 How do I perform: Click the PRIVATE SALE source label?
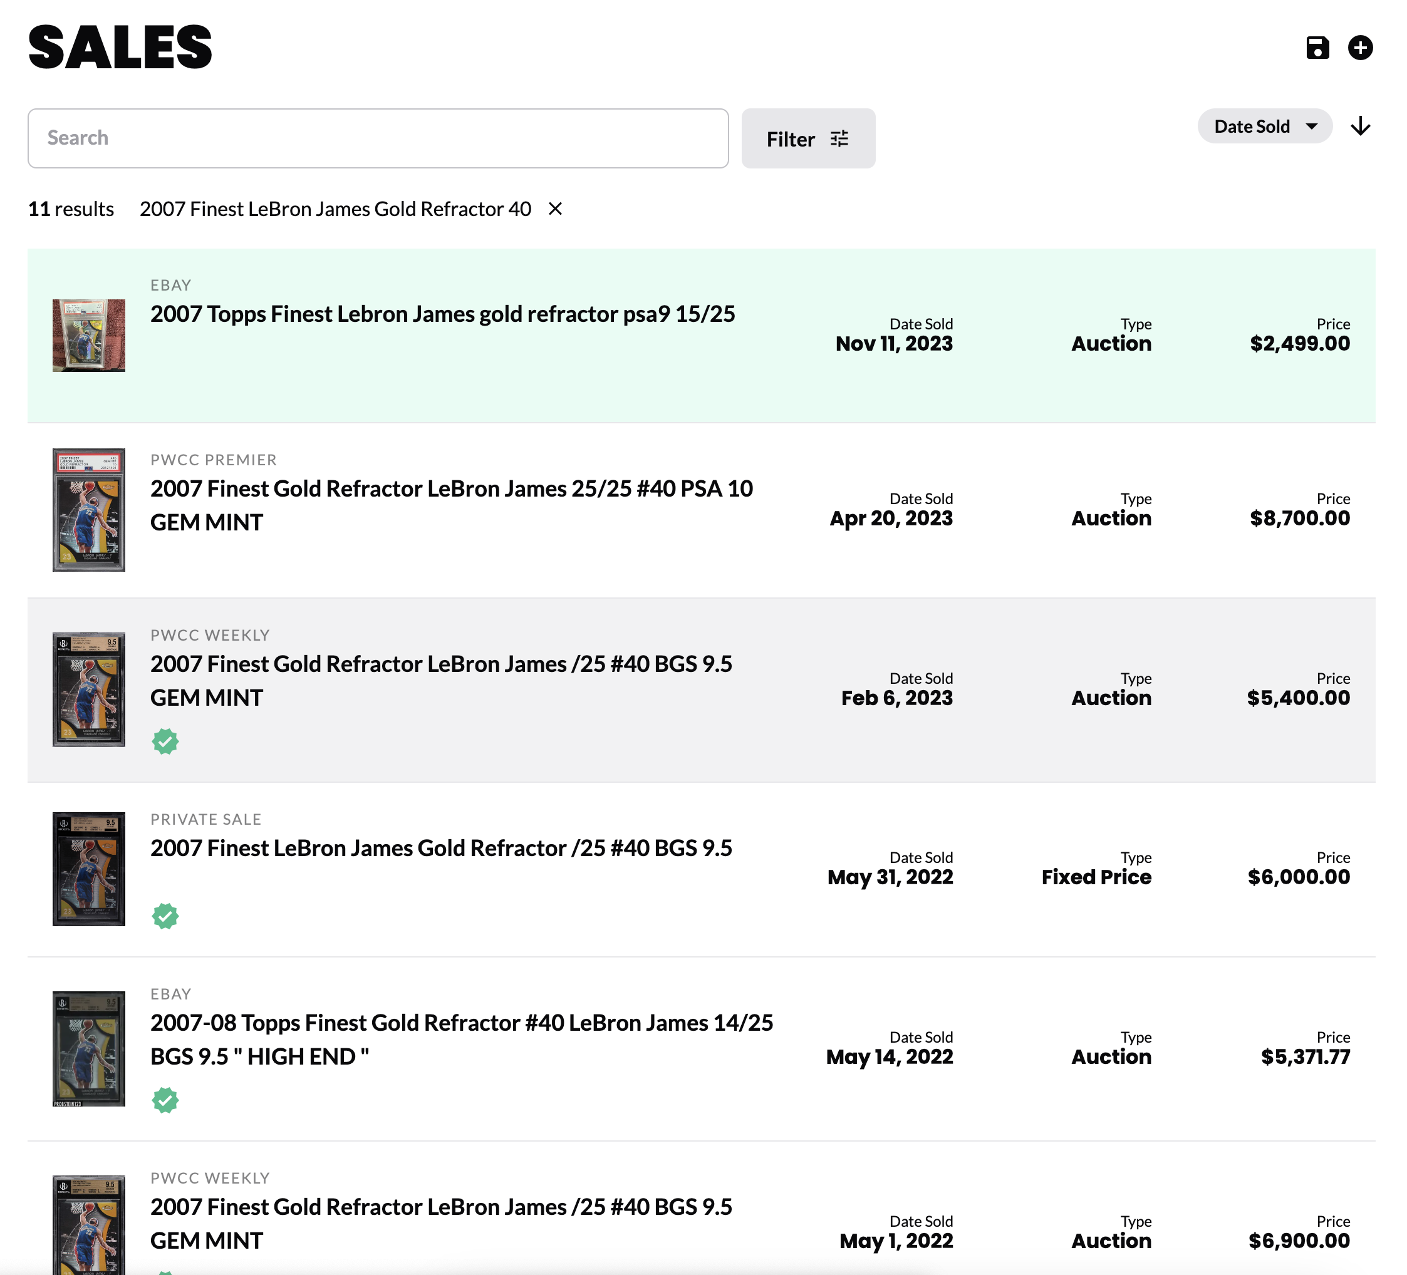point(206,819)
